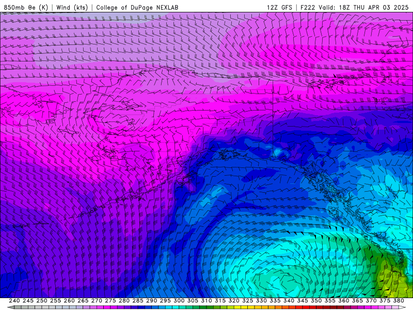The width and height of the screenshot is (413, 310).
Task: Click the 260 legend value
Action: [x=69, y=301]
